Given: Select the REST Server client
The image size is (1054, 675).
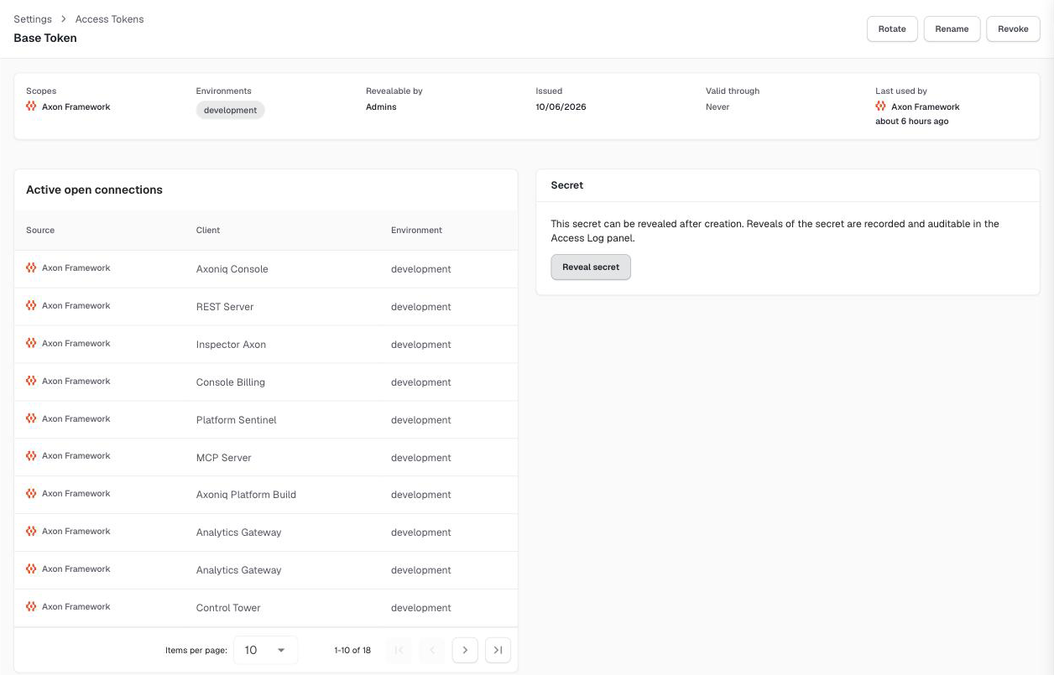Looking at the screenshot, I should 225,307.
